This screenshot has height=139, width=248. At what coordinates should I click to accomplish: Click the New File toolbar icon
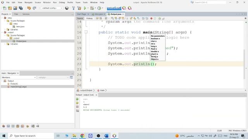click(5, 8)
